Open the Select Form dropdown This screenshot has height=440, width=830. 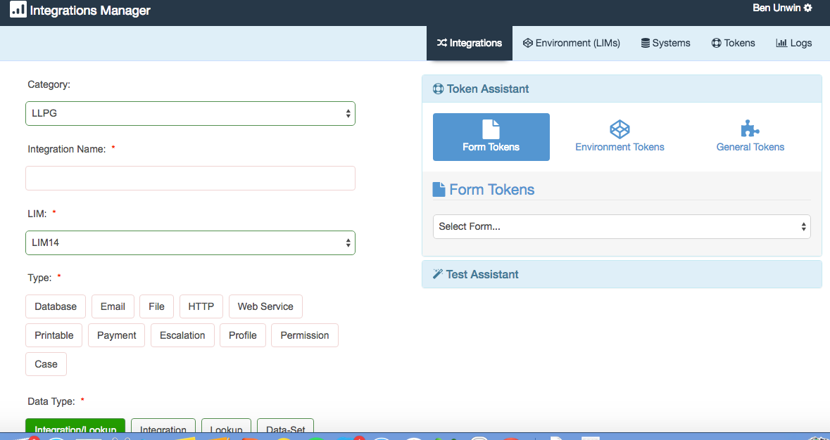click(621, 226)
